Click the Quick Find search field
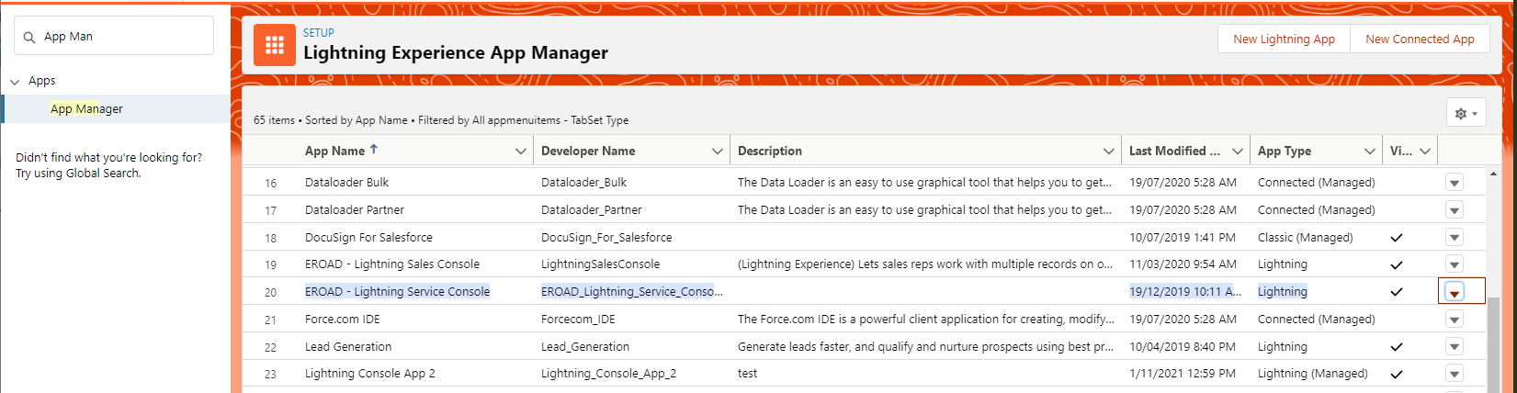This screenshot has width=1517, height=393. tap(124, 37)
